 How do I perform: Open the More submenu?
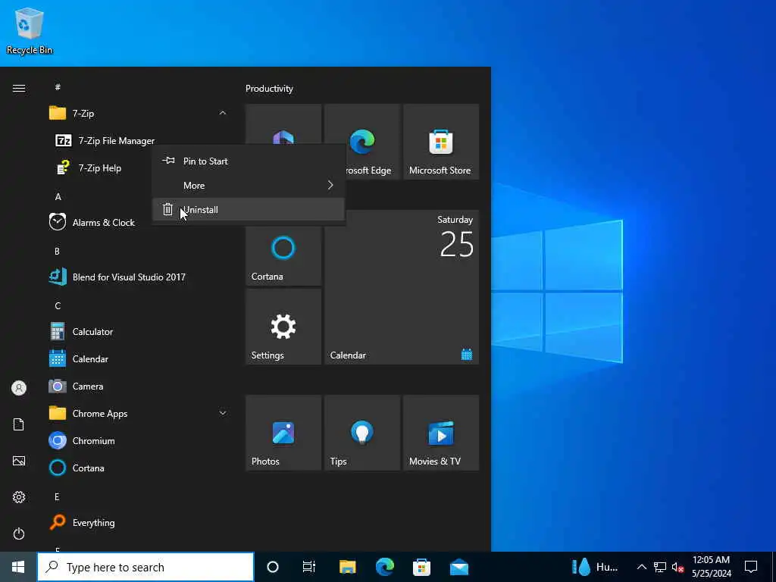coord(249,186)
